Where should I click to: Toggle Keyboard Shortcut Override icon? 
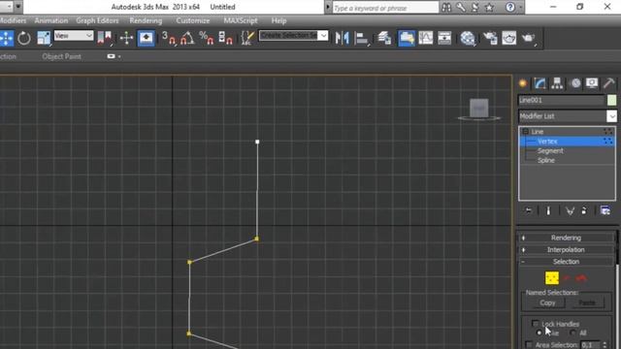point(147,39)
